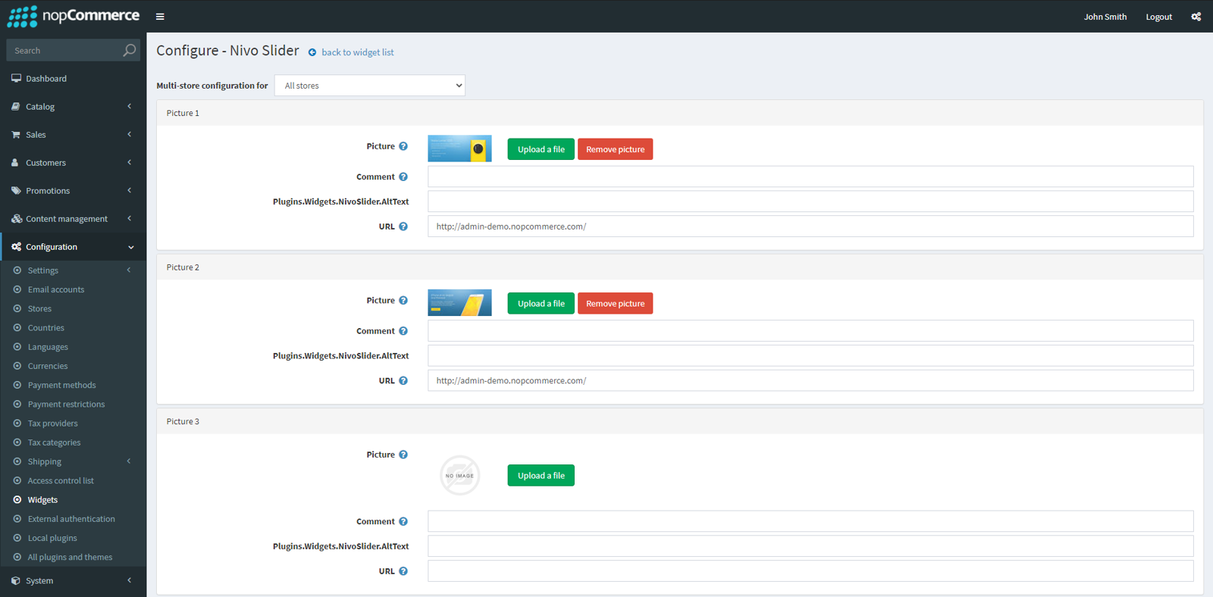Click Upload a file for Picture 2
Screen dimensions: 1213x597
point(541,304)
